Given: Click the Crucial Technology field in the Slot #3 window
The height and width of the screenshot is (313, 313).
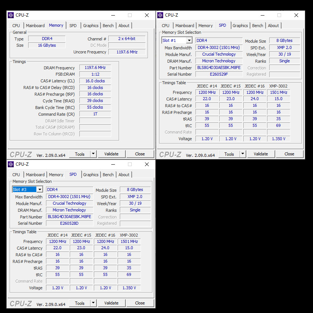Looking at the screenshot, I should coord(69,203).
